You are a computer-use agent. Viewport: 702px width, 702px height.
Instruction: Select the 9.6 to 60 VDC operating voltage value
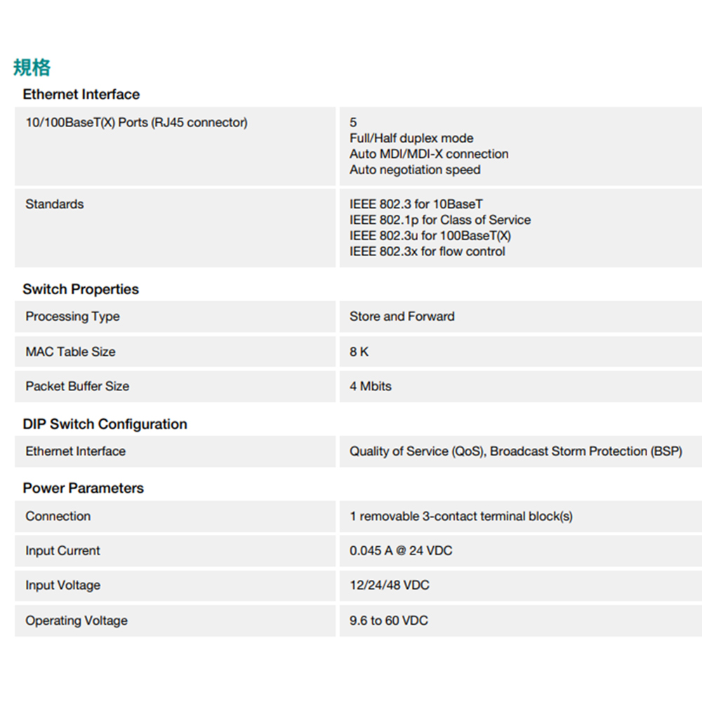click(388, 621)
